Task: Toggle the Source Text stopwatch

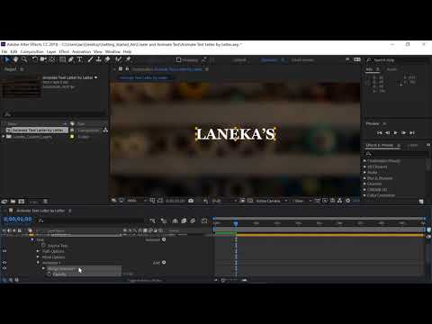Action: point(43,246)
